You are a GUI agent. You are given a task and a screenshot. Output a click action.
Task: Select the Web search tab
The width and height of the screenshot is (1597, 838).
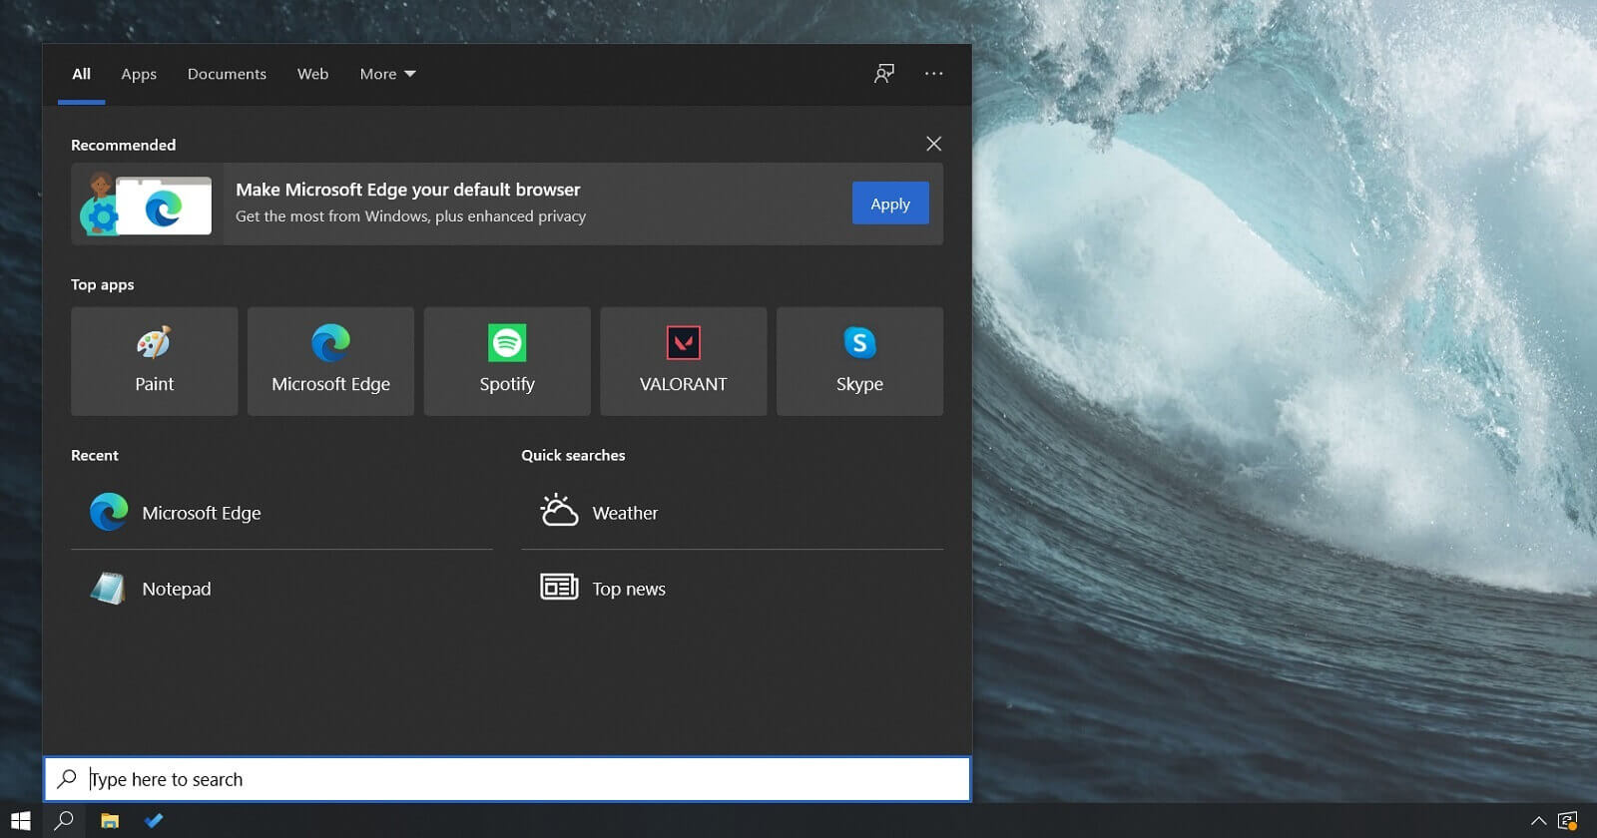(312, 74)
